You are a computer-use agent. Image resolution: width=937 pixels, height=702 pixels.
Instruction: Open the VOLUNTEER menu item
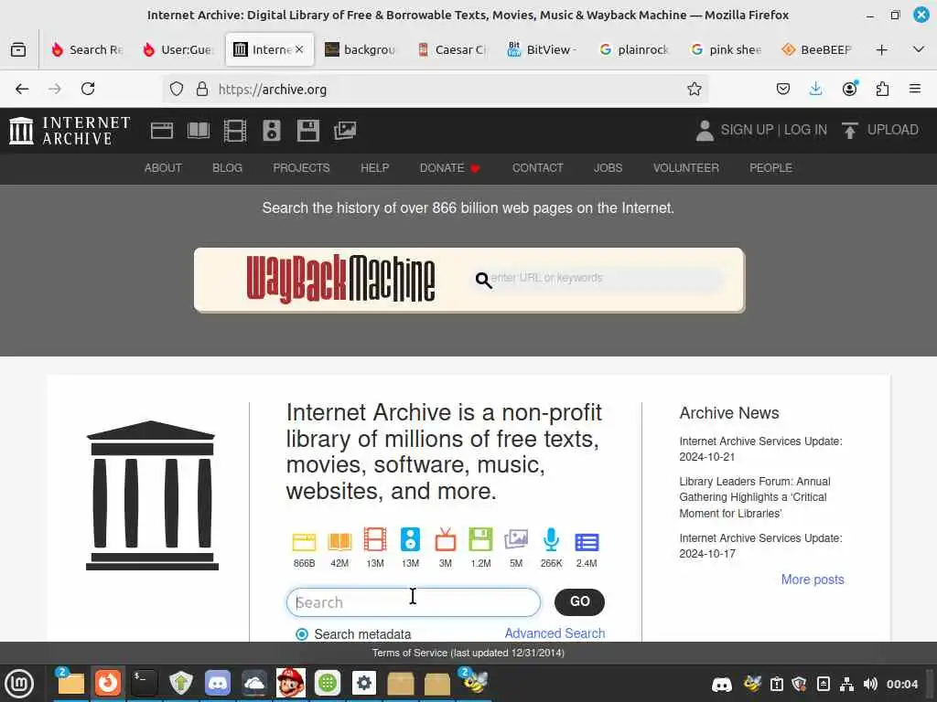point(685,168)
